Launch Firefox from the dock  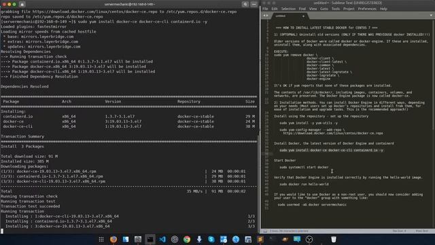pyautogui.click(x=114, y=240)
